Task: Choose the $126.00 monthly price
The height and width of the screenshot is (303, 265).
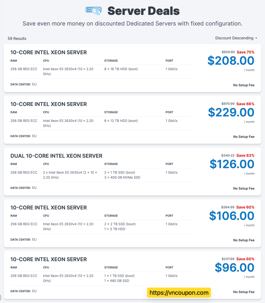Action: coord(232,164)
